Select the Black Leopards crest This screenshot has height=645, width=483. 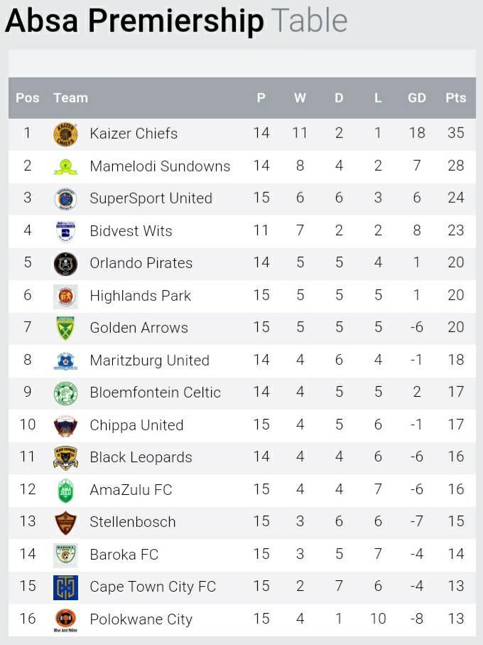click(66, 458)
